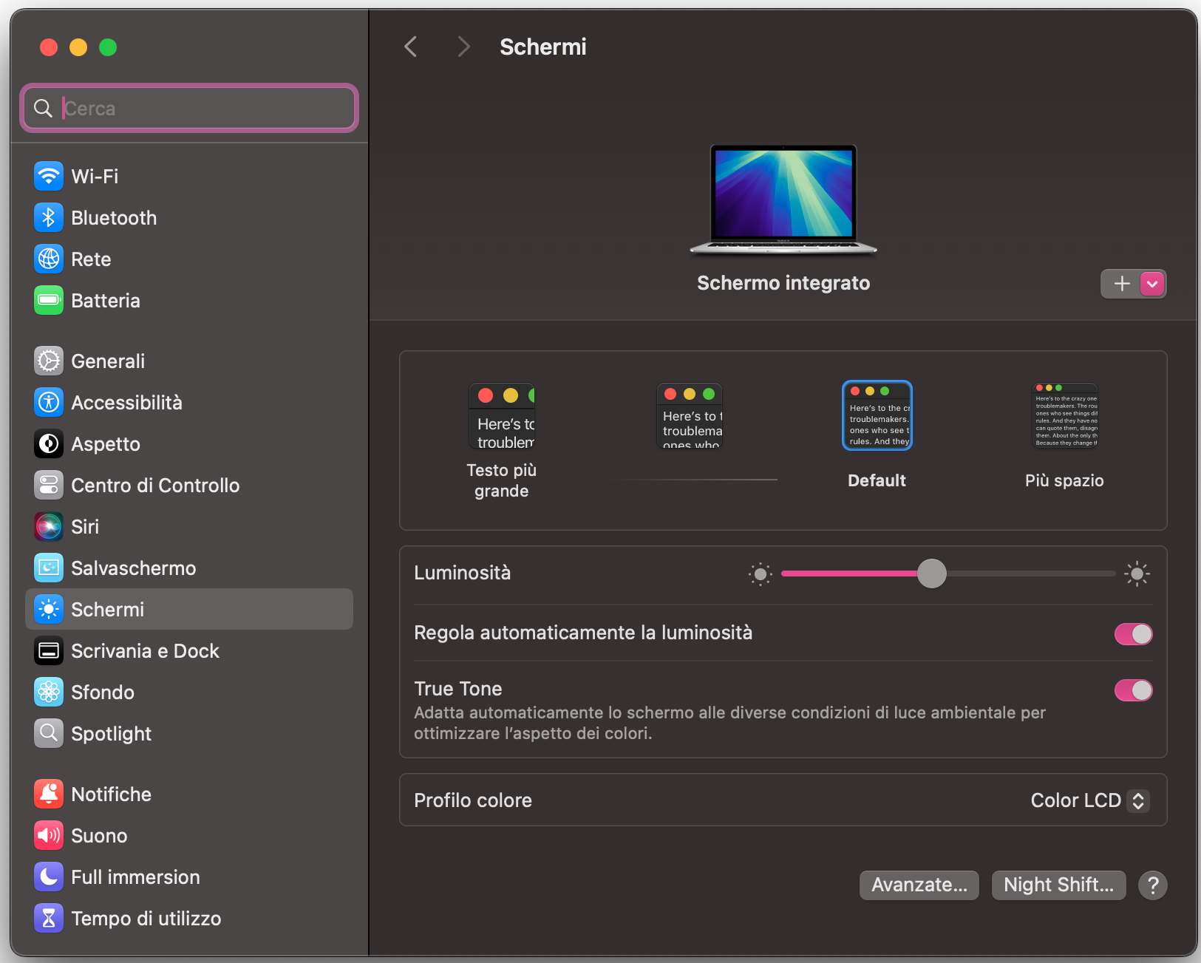Select the Bluetooth sidebar icon
The image size is (1201, 963).
tap(48, 217)
